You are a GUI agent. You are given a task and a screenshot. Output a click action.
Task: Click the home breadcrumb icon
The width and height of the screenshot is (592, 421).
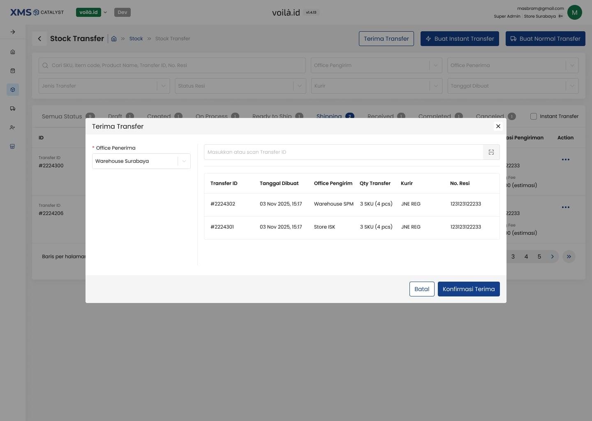(x=114, y=39)
